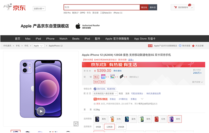The image size is (209, 133).
Task: Click the second gift item icon
Action: pyautogui.click(x=113, y=76)
